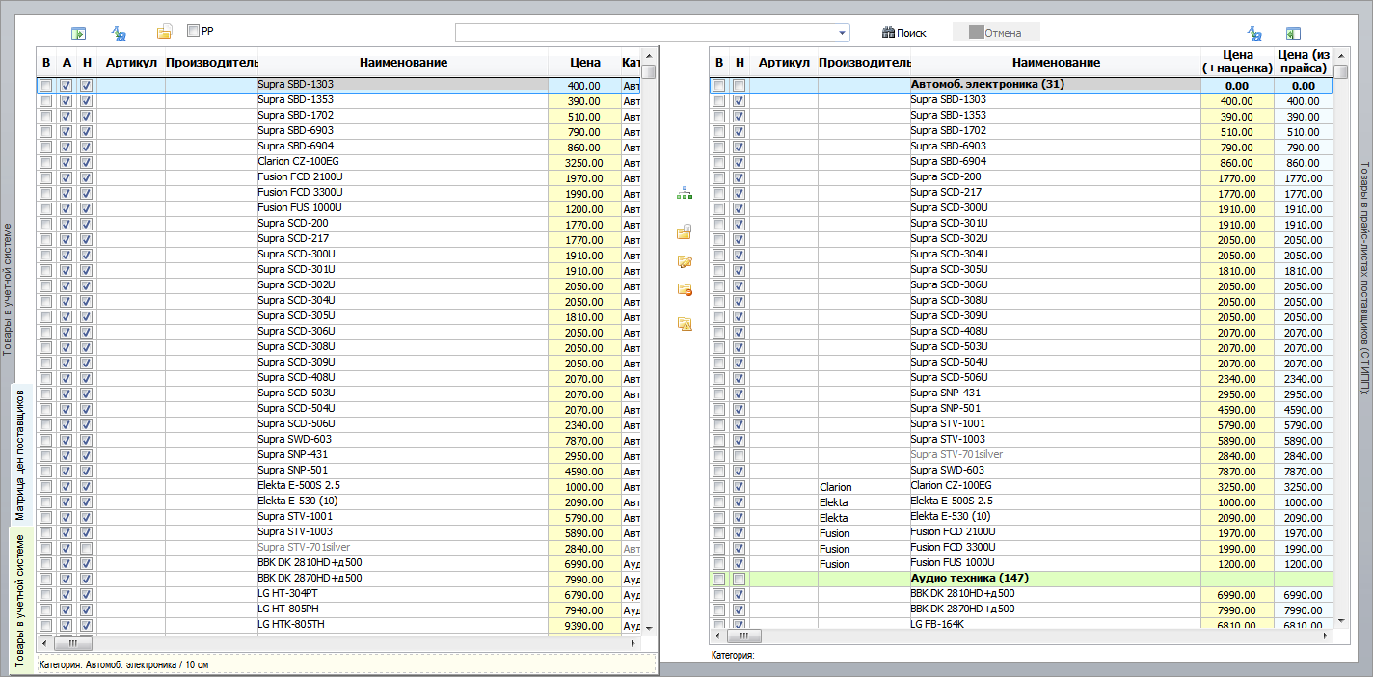This screenshot has height=677, width=1373.
Task: Click right table horizontal scrollbar thumb
Action: point(743,636)
